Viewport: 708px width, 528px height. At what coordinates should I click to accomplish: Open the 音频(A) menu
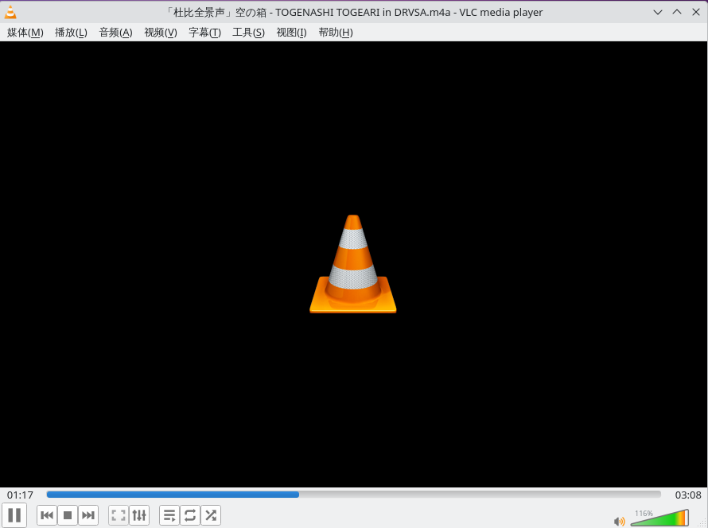115,33
